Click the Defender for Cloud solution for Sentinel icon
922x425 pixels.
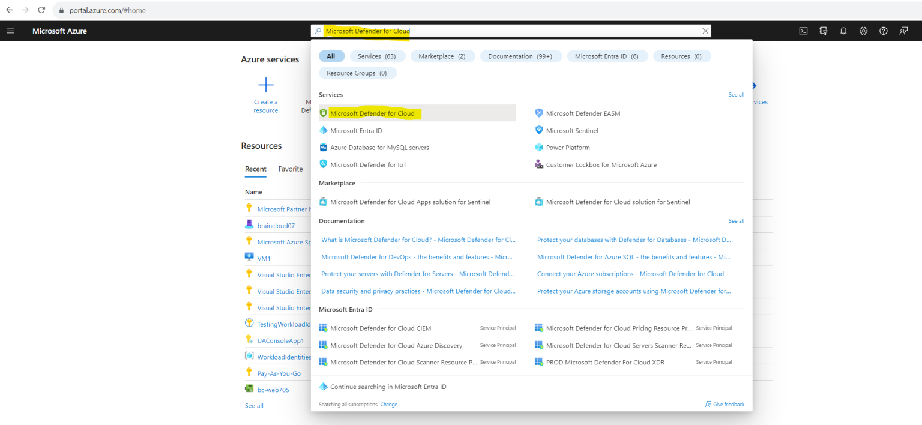(x=539, y=202)
